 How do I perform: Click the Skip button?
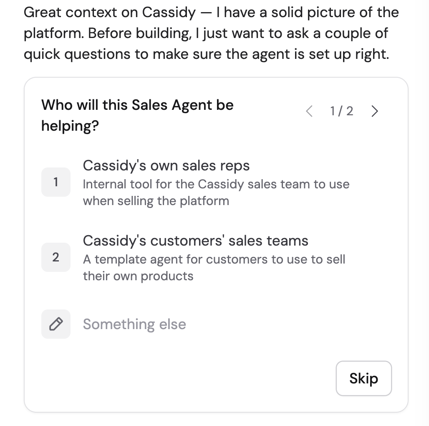point(363,378)
